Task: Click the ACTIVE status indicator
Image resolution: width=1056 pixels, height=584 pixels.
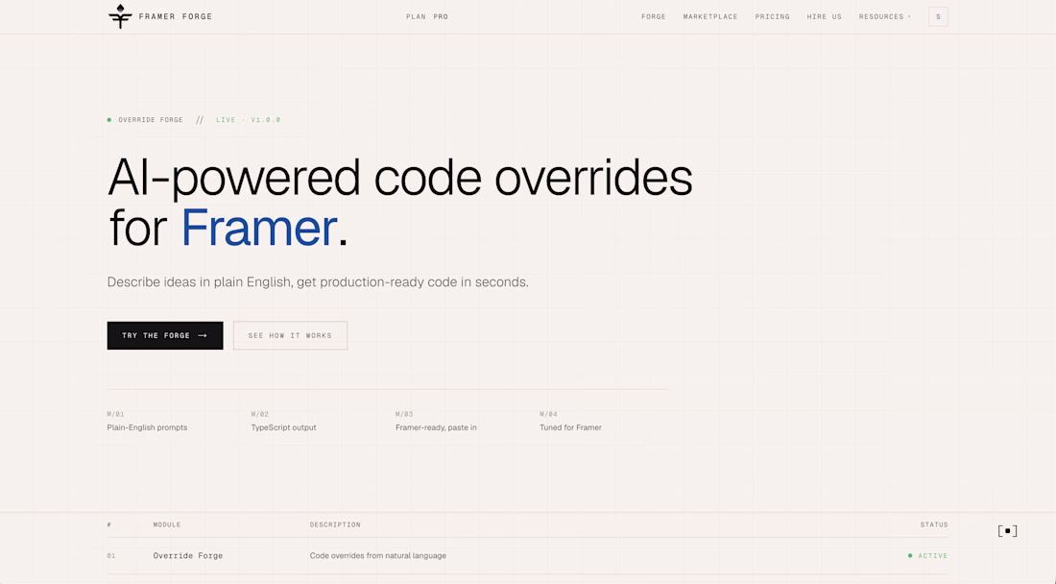Action: (x=928, y=556)
